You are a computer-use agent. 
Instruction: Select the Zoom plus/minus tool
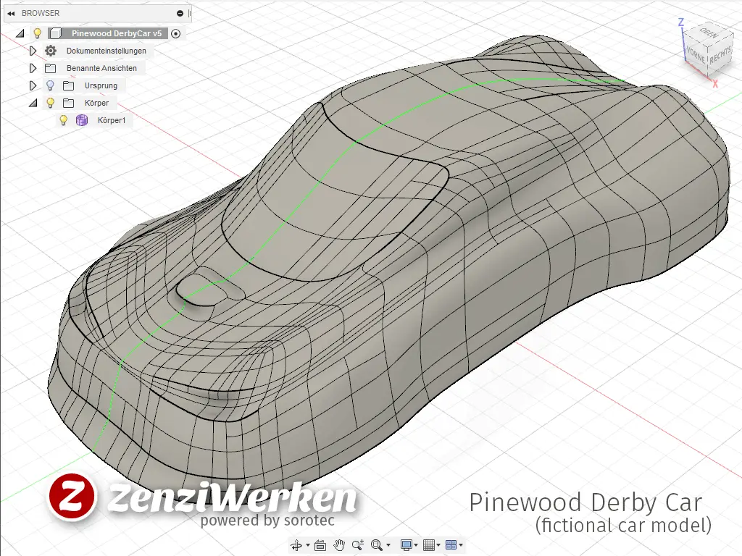358,545
